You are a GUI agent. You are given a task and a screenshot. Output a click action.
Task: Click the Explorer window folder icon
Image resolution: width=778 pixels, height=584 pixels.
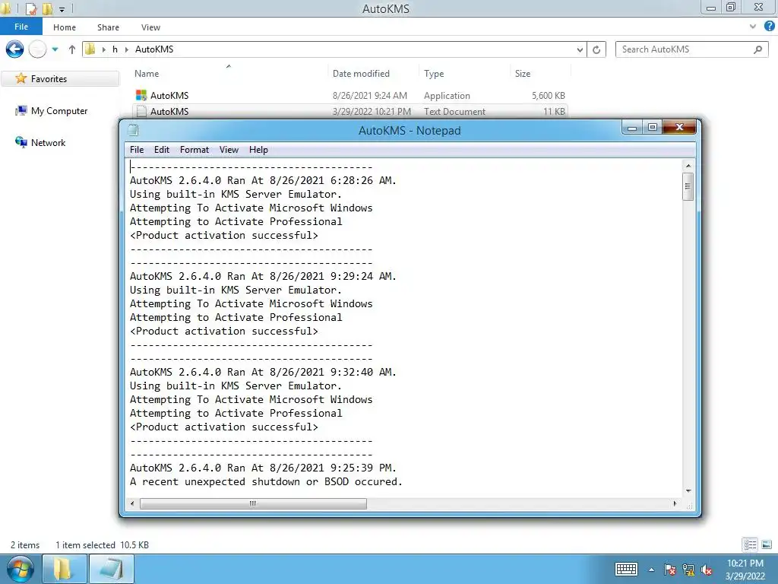click(6, 8)
